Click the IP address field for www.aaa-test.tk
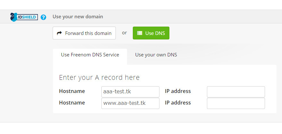The height and width of the screenshot is (134, 282). 236,103
